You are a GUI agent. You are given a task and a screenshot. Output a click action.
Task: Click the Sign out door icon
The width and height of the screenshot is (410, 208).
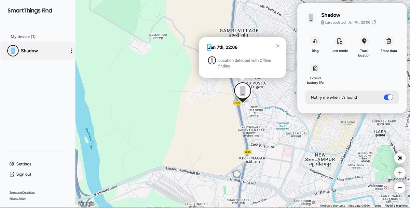tap(12, 174)
